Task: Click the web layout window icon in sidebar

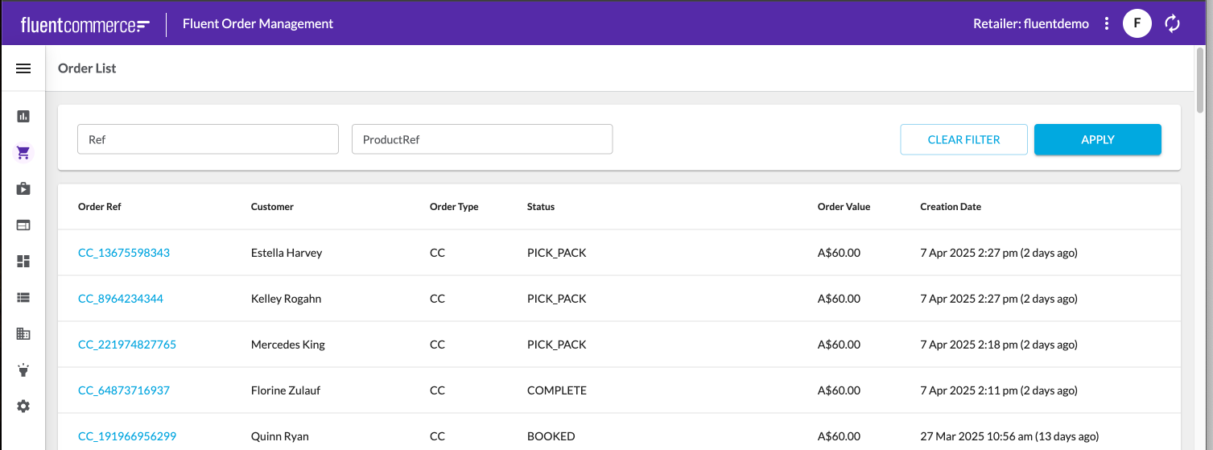Action: pyautogui.click(x=23, y=225)
